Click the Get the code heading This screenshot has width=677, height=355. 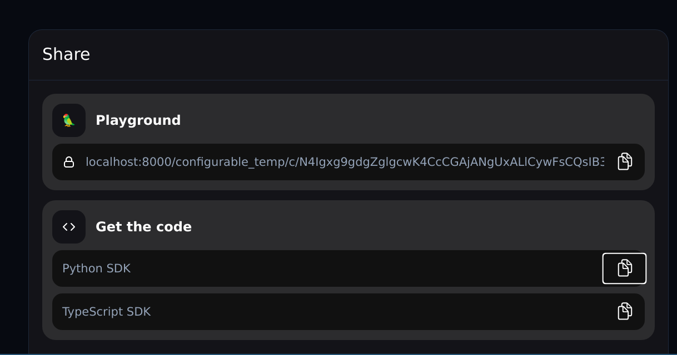143,226
